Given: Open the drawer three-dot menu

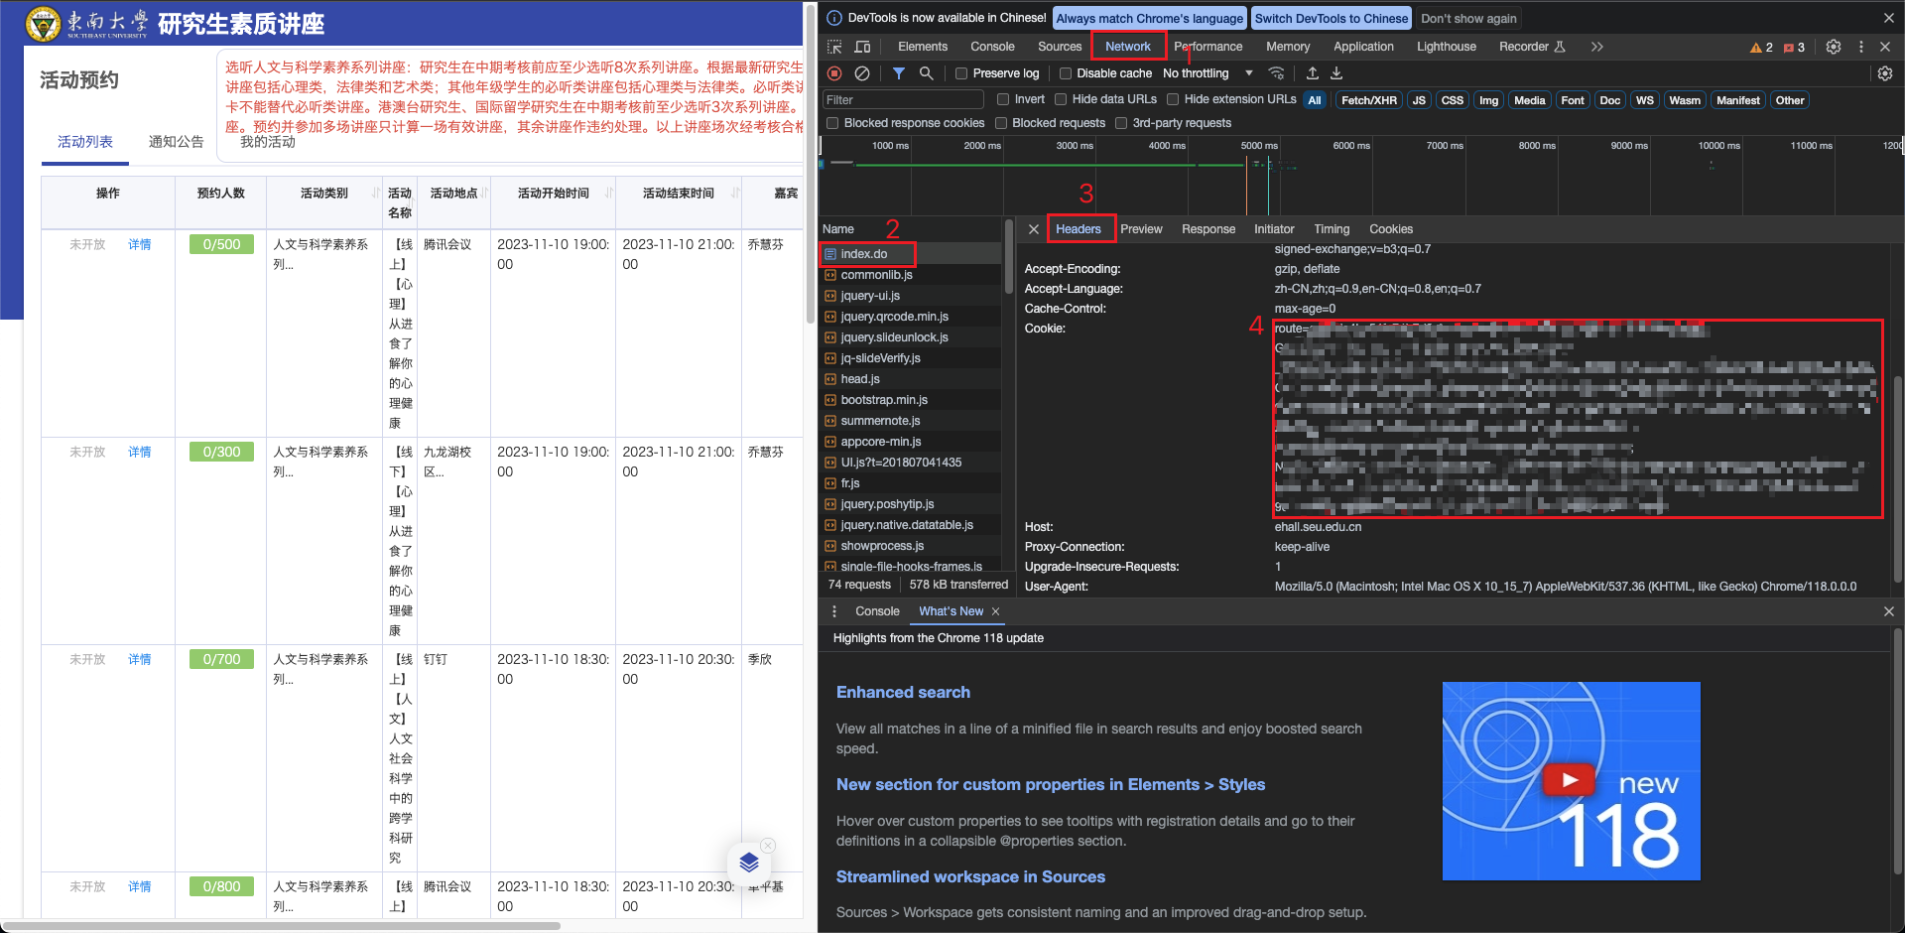Looking at the screenshot, I should click(834, 611).
